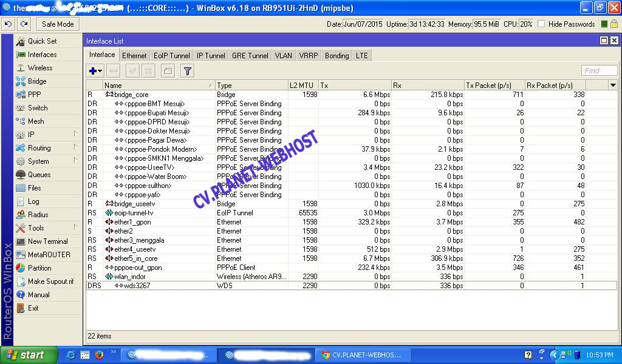Viewport: 622px width, 364px height.
Task: Click the Find search field
Action: [x=599, y=71]
